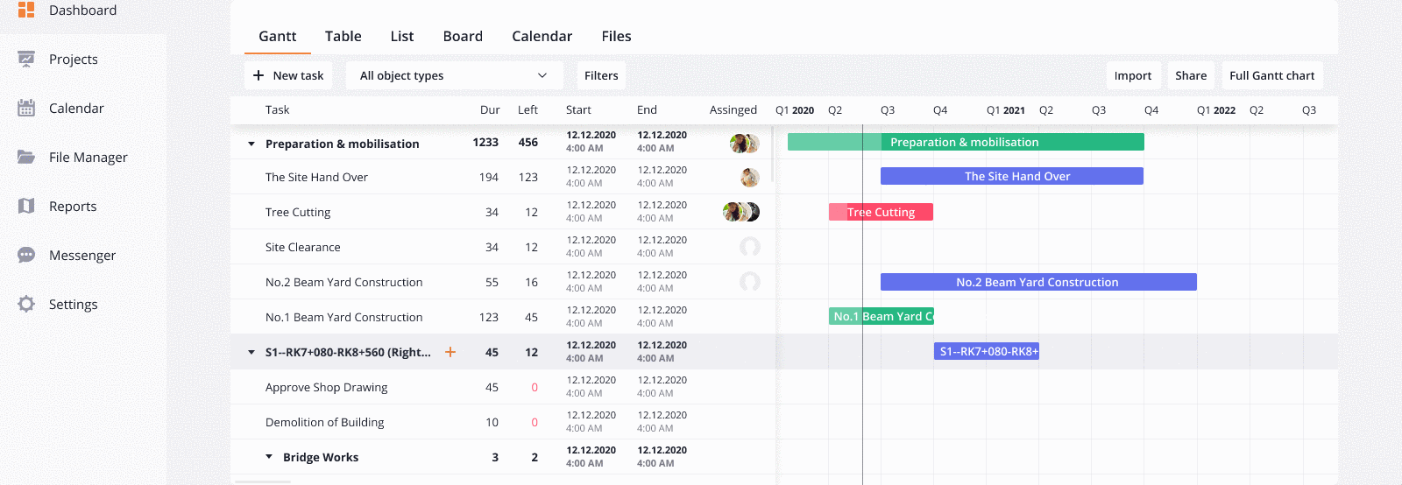This screenshot has height=485, width=1402.
Task: Click the Projects presentation icon
Action: coord(26,59)
